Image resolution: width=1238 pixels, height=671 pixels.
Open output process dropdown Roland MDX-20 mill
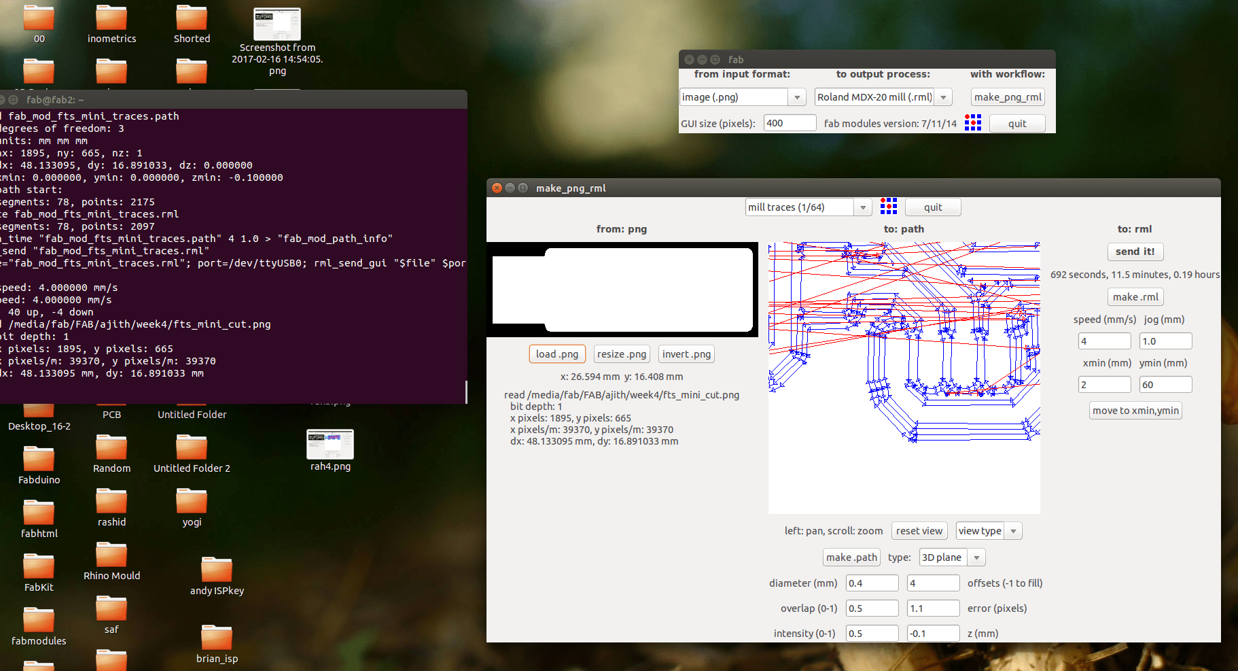pyautogui.click(x=883, y=97)
